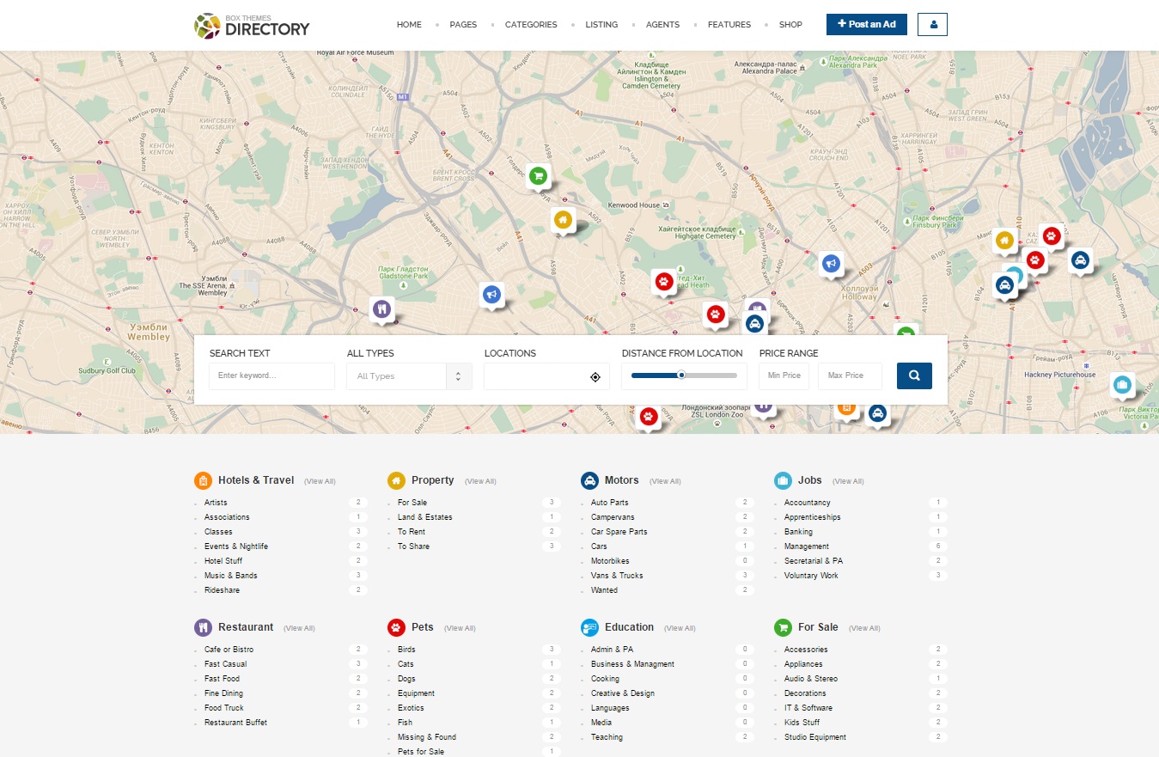
Task: Focus the Min Price field
Action: tap(784, 376)
